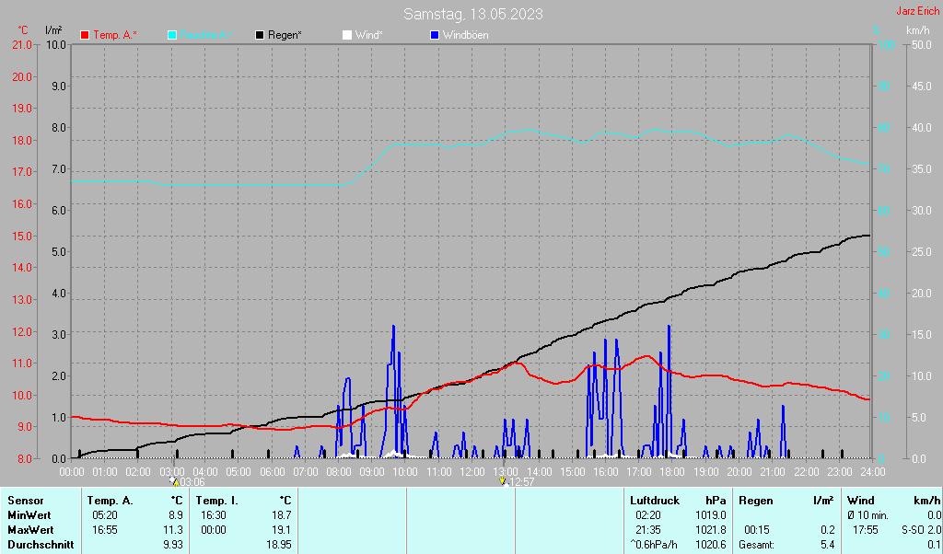Click the 00:15 rain time cell
This screenshot has width=943, height=554.
(757, 531)
